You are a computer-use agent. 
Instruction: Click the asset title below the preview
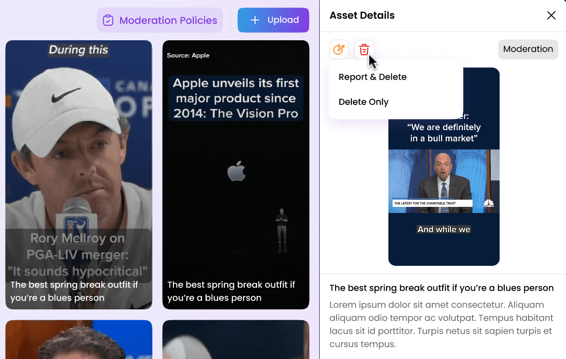pos(442,288)
